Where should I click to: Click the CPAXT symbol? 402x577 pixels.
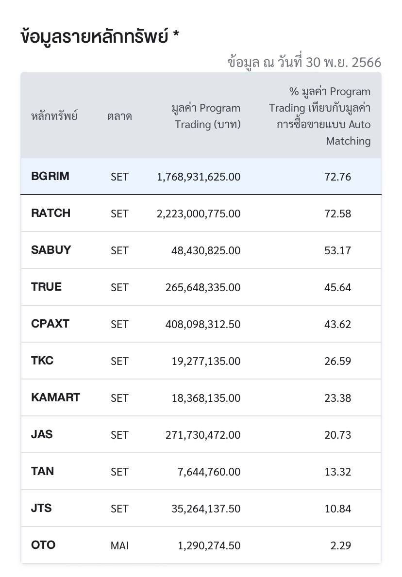50,324
